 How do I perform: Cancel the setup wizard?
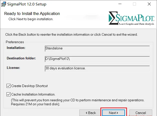click(141, 113)
